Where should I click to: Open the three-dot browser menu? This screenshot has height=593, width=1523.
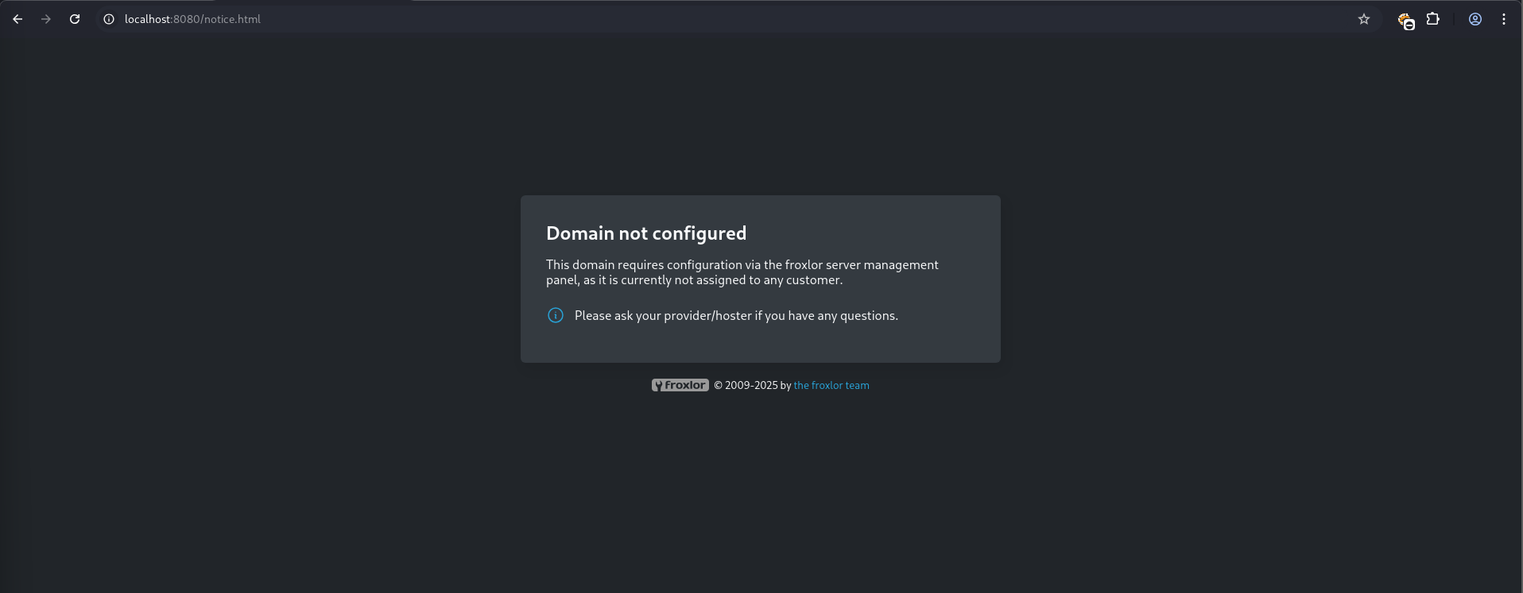pos(1504,19)
